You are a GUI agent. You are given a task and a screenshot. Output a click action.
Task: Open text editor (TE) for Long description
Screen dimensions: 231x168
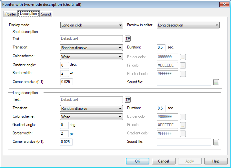point(128,100)
